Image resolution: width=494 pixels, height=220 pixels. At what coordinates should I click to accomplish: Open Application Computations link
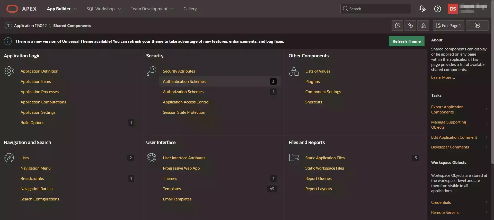pyautogui.click(x=43, y=102)
